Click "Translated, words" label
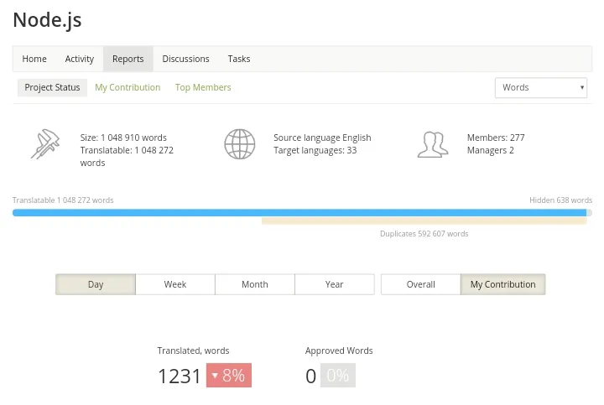The height and width of the screenshot is (405, 604). [193, 350]
